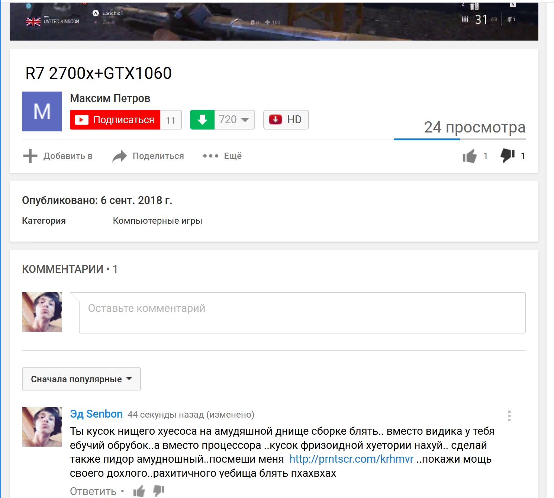Screen dimensions: 554x498
Task: Open comment options vertical dots menu
Action: tap(509, 416)
